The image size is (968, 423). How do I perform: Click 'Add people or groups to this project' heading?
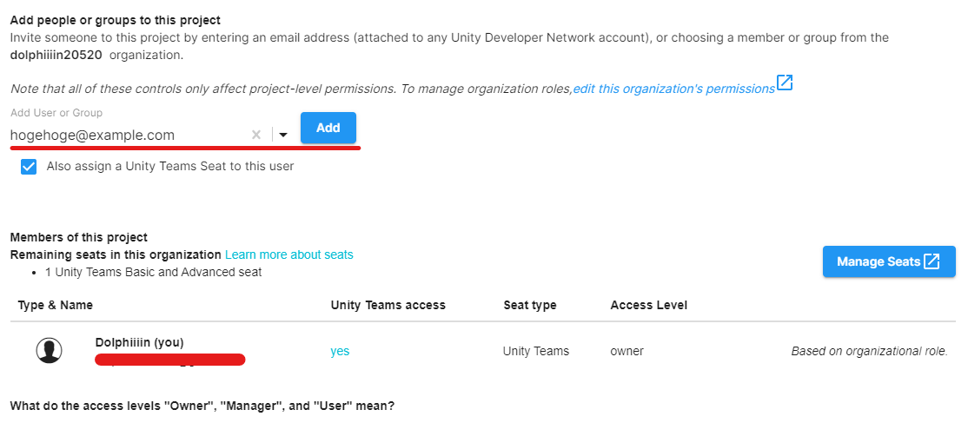click(116, 20)
